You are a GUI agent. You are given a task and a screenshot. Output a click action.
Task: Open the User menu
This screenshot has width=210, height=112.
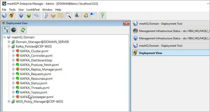(21, 10)
